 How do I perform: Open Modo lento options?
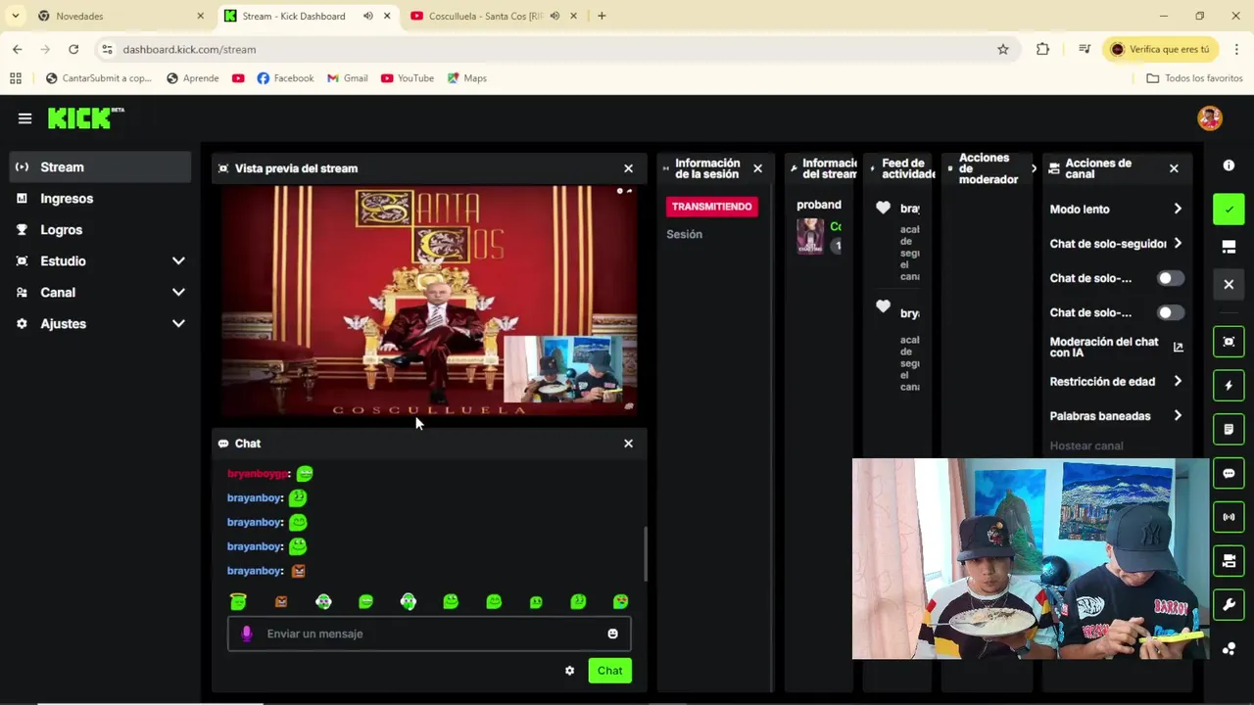tap(1116, 210)
